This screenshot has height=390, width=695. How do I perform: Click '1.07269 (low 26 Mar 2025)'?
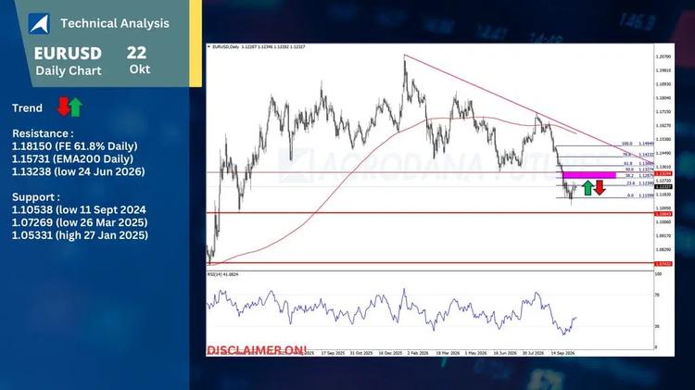pos(80,222)
